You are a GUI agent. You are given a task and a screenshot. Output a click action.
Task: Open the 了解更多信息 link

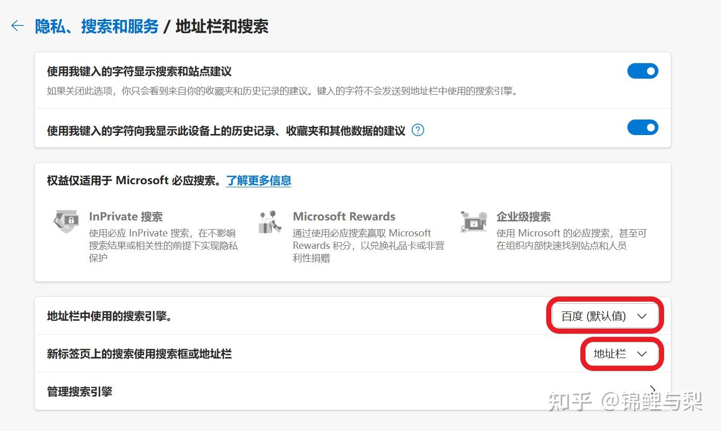point(259,181)
